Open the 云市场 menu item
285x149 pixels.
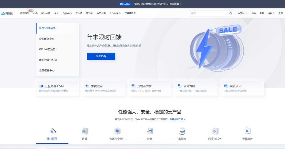(x=79, y=13)
